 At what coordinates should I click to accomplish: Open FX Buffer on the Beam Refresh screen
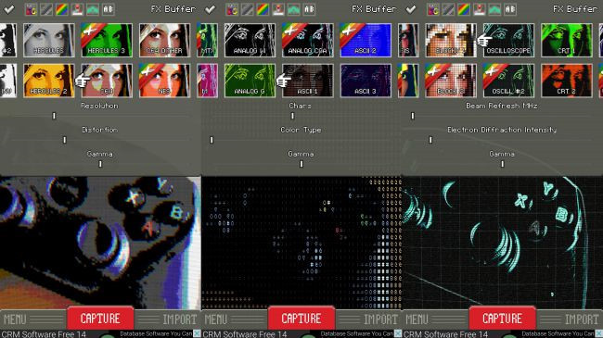pyautogui.click(x=575, y=9)
